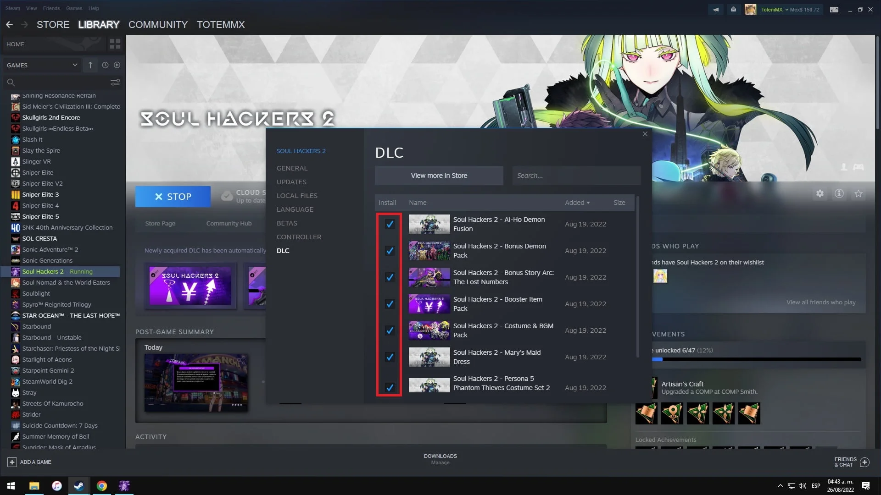This screenshot has width=881, height=495.
Task: Open the GENERAL settings section
Action: [292, 168]
